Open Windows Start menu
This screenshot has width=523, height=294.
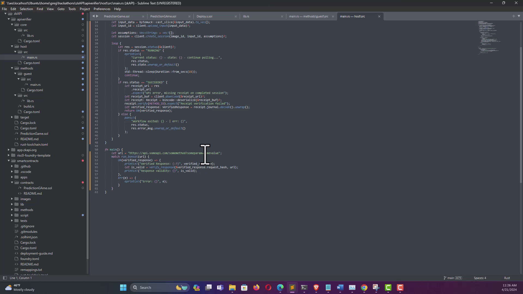123,287
